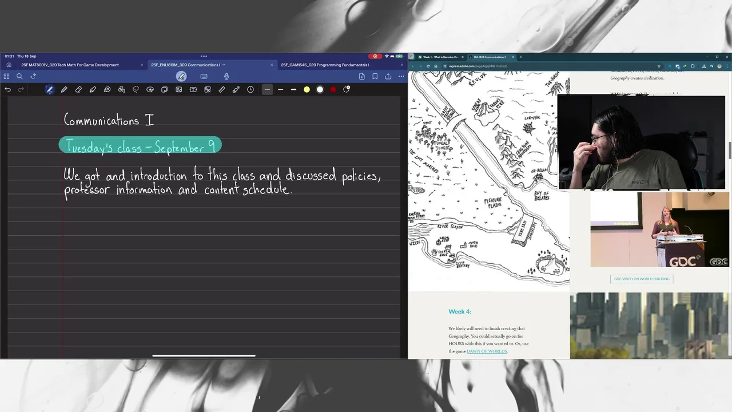This screenshot has height=412, width=732.
Task: Play the GDC talk video thumbnail
Action: (660, 229)
